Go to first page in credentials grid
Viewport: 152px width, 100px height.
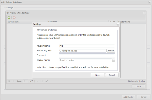point(9,81)
